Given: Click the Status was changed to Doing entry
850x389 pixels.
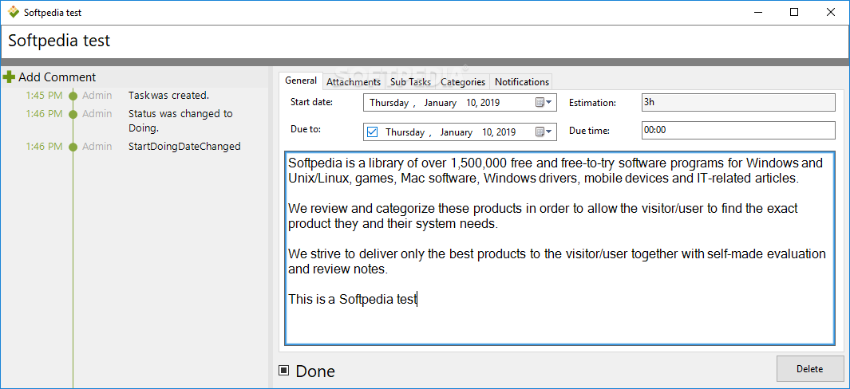Looking at the screenshot, I should (180, 121).
